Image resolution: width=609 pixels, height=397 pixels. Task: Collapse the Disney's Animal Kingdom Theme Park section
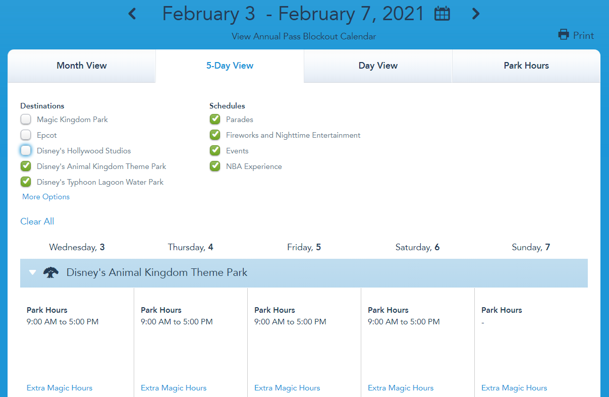pos(33,273)
